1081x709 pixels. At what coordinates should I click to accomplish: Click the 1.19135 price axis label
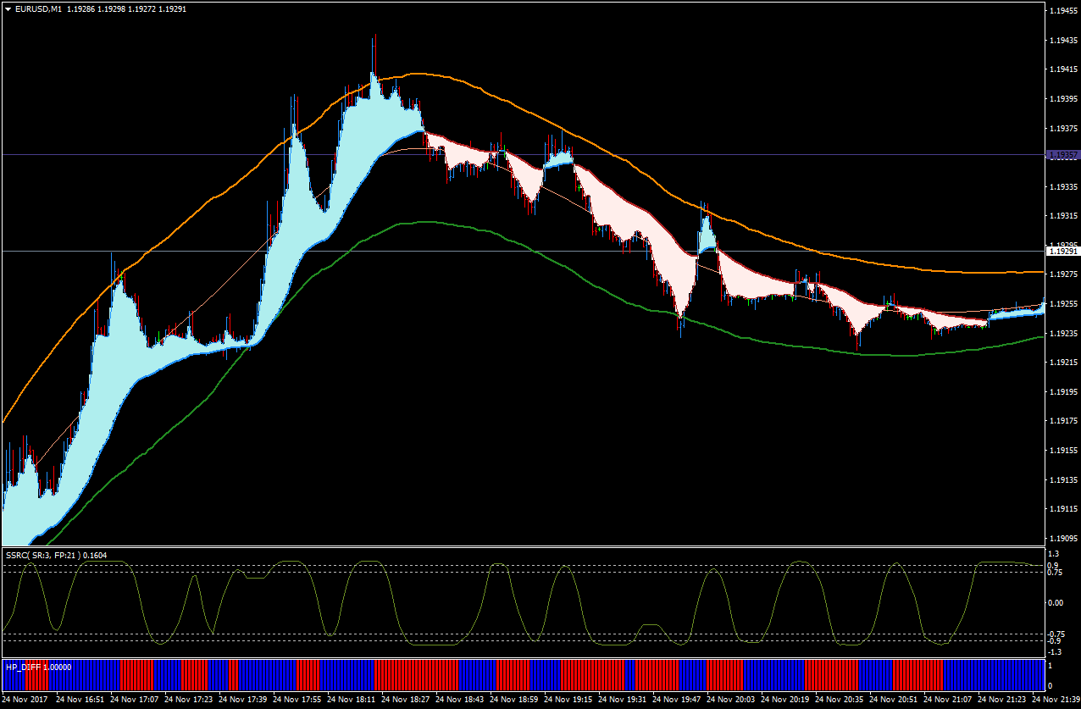click(x=1064, y=480)
